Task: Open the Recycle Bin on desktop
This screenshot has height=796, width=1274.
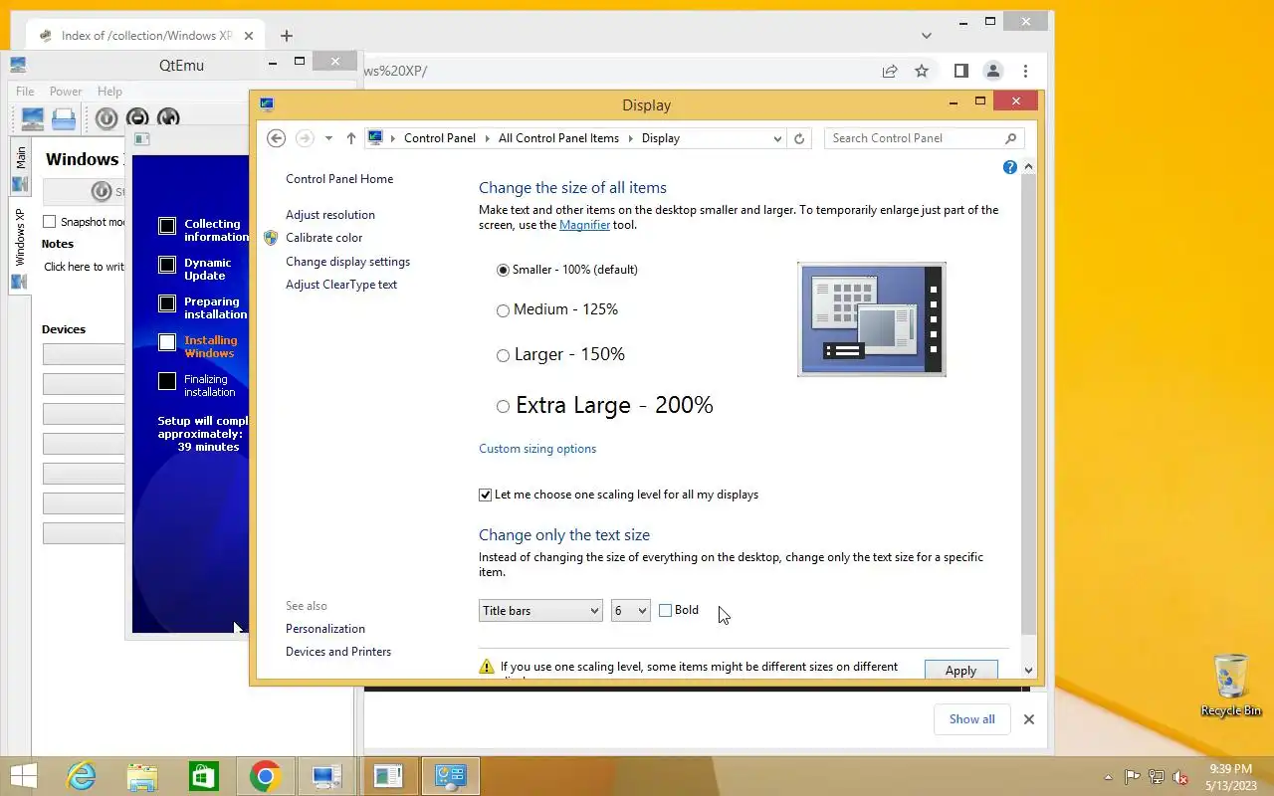Action: (1231, 686)
